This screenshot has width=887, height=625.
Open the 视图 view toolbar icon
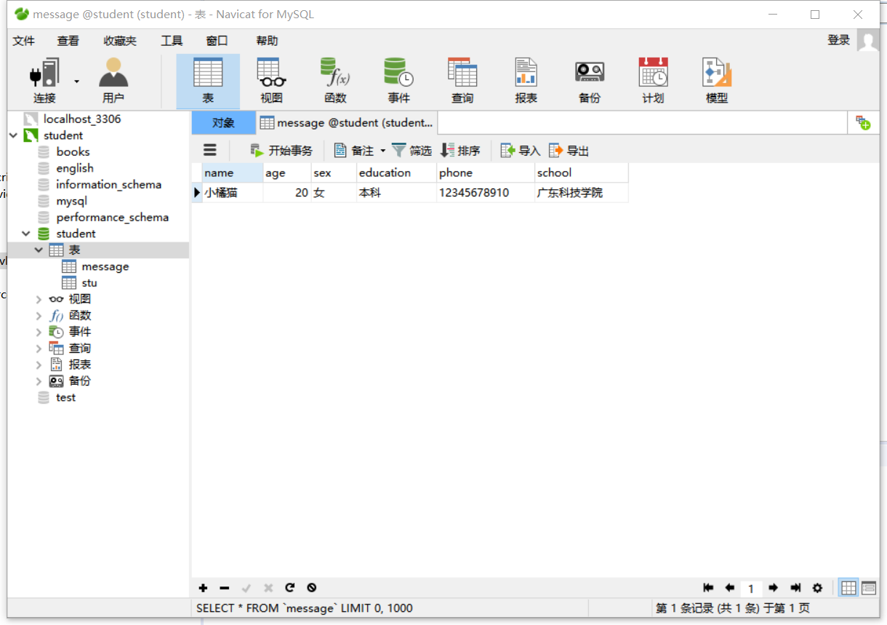pos(271,81)
